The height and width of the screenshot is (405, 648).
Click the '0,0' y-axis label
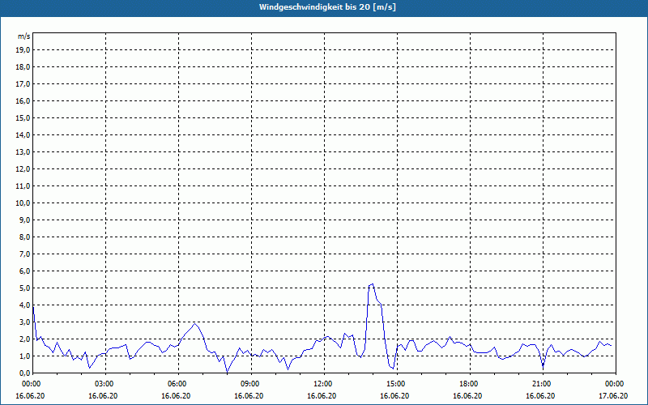25,373
